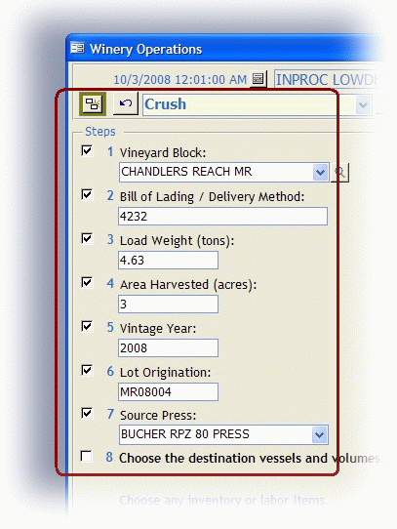Click the 10/3/2008 date time text

pyautogui.click(x=180, y=80)
